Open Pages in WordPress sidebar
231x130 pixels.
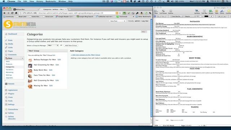click(x=10, y=51)
